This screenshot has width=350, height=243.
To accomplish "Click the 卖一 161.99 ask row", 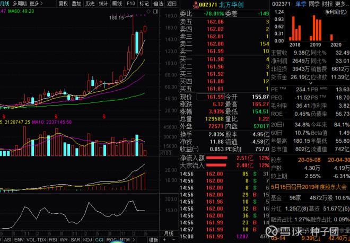I will click(x=224, y=51).
